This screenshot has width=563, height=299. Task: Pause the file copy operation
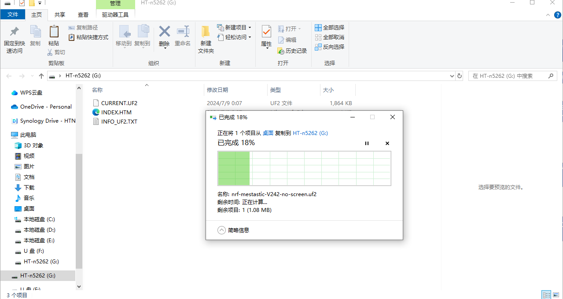pyautogui.click(x=367, y=143)
